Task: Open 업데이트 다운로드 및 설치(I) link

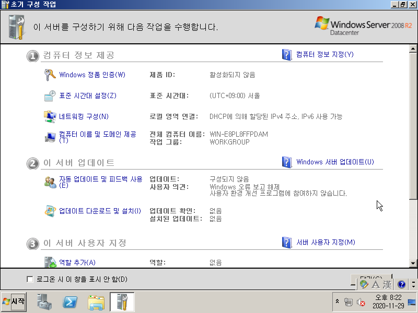Action: (x=100, y=211)
